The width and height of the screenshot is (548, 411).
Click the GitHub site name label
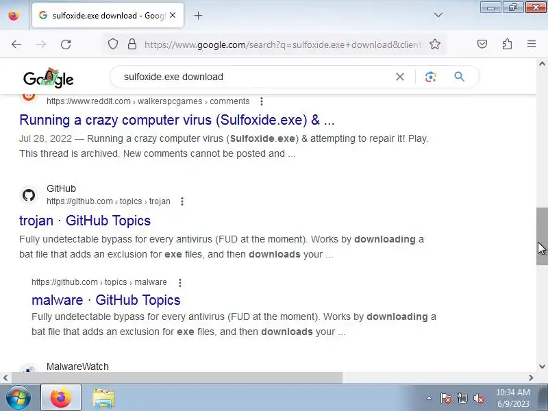(61, 188)
